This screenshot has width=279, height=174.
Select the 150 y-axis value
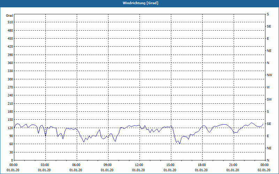point(10,120)
